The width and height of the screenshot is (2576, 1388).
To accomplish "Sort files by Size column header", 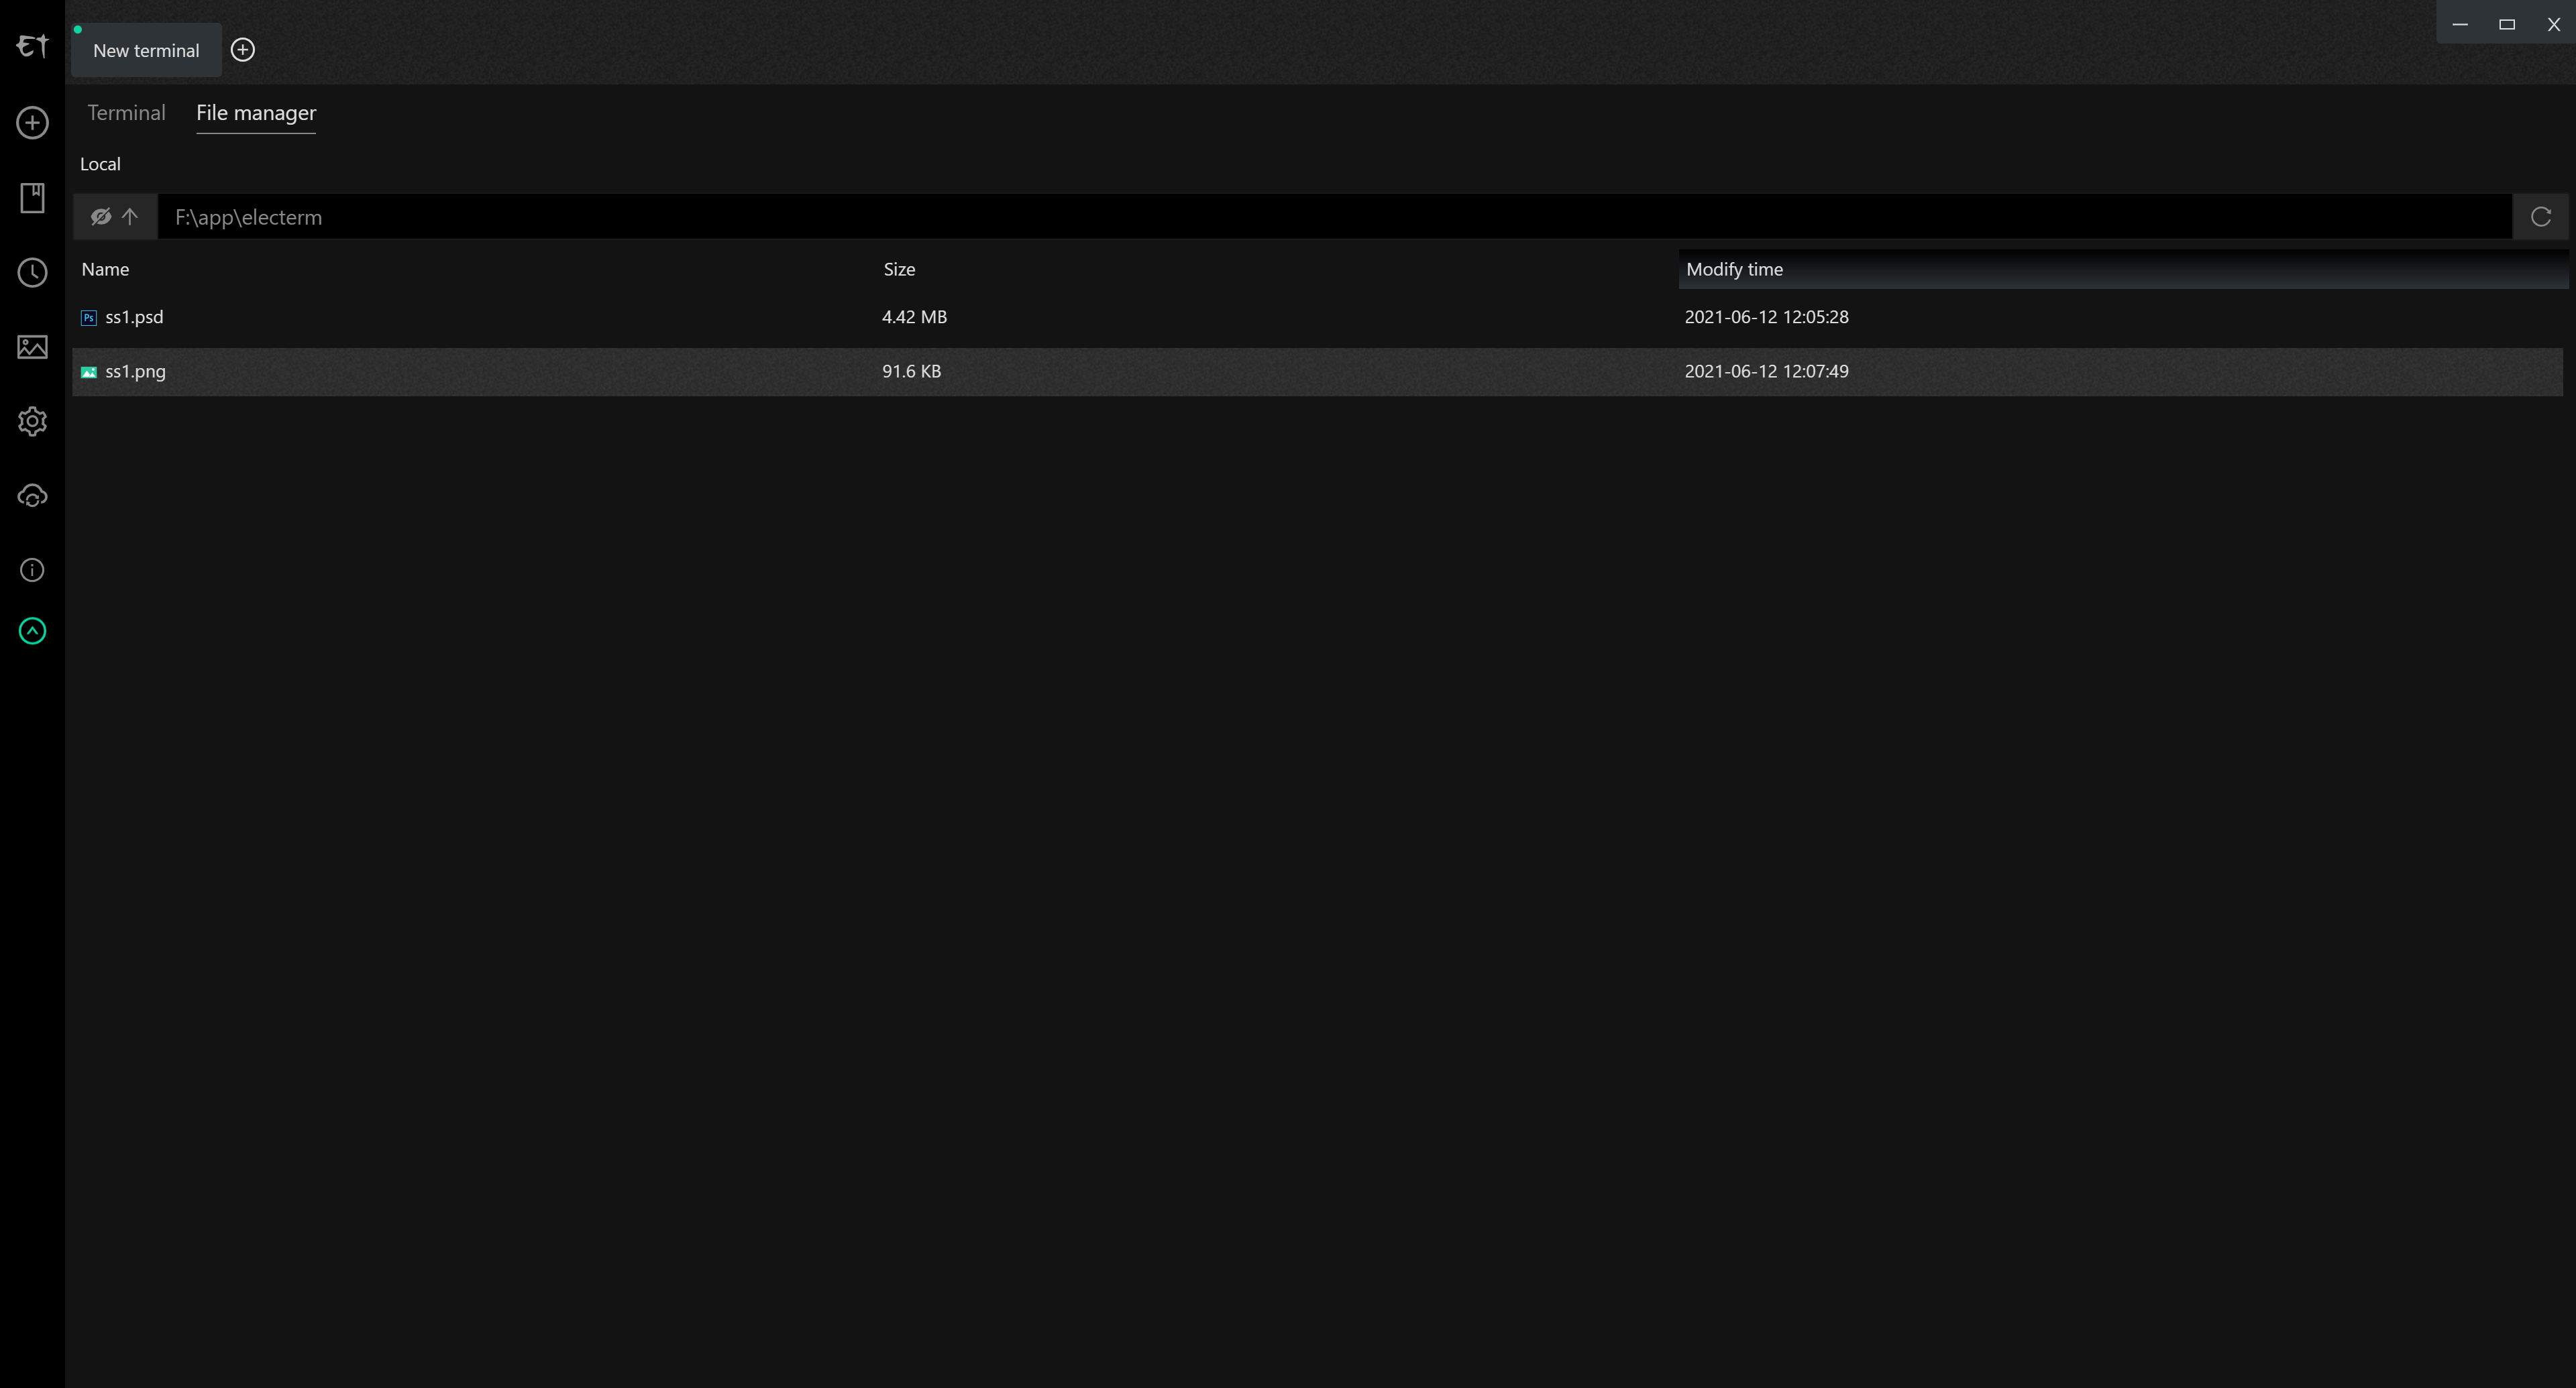I will [899, 270].
